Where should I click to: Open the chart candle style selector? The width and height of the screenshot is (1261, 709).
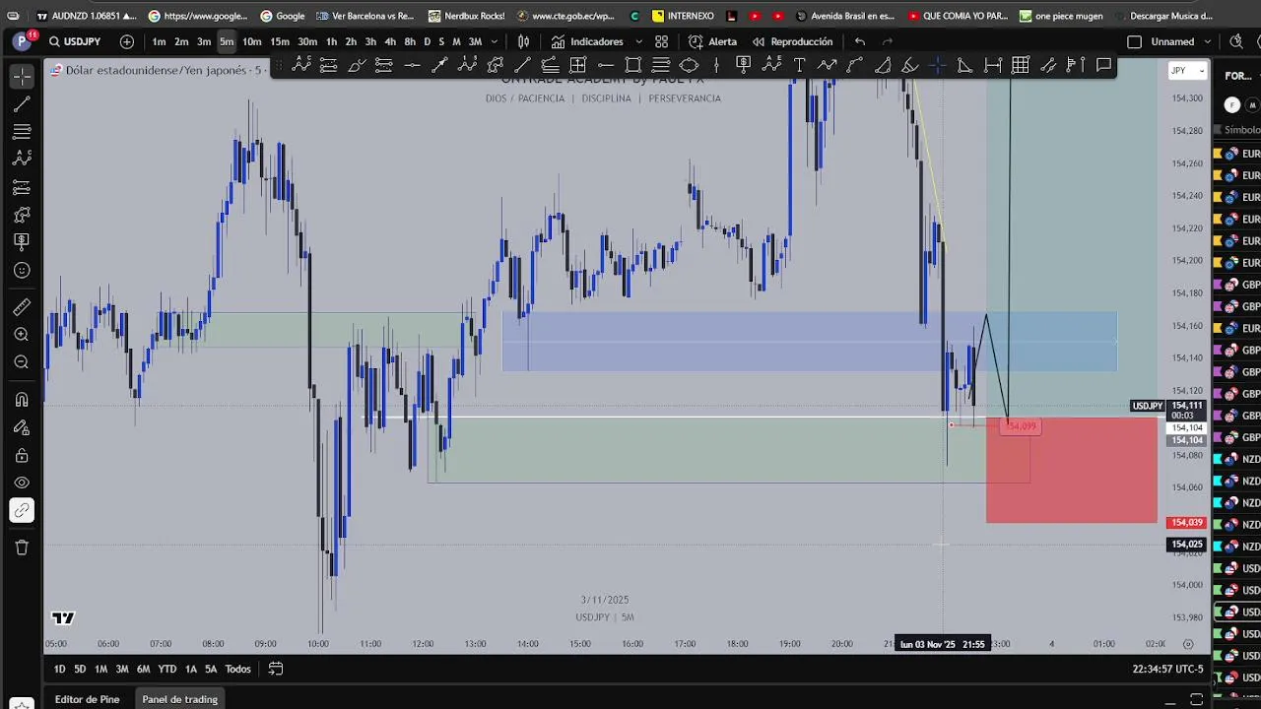tap(524, 41)
